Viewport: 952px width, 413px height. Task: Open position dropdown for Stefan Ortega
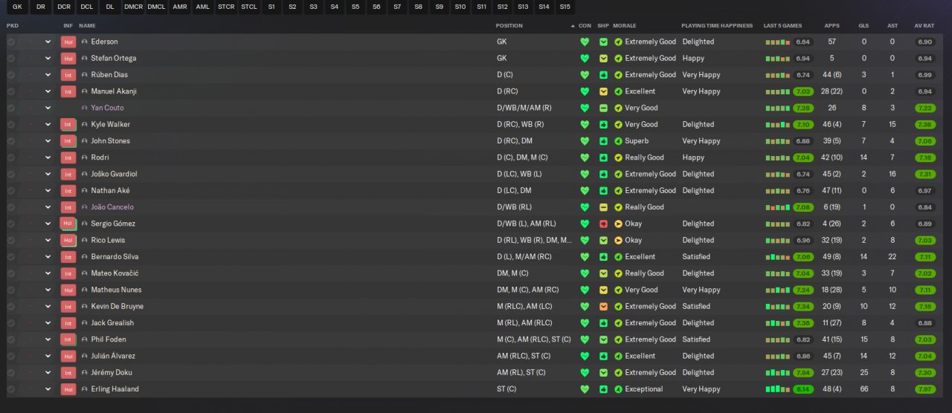point(48,59)
